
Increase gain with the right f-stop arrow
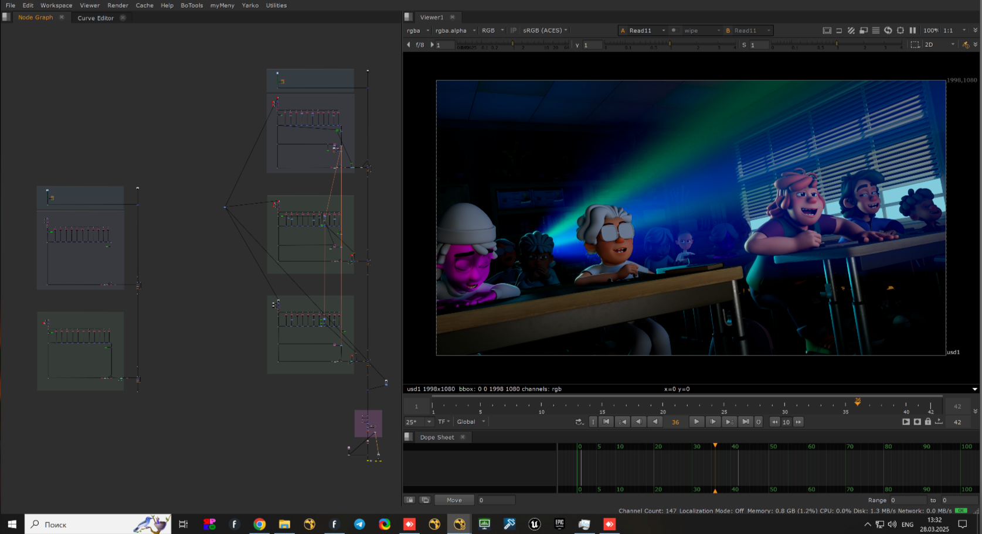(432, 44)
